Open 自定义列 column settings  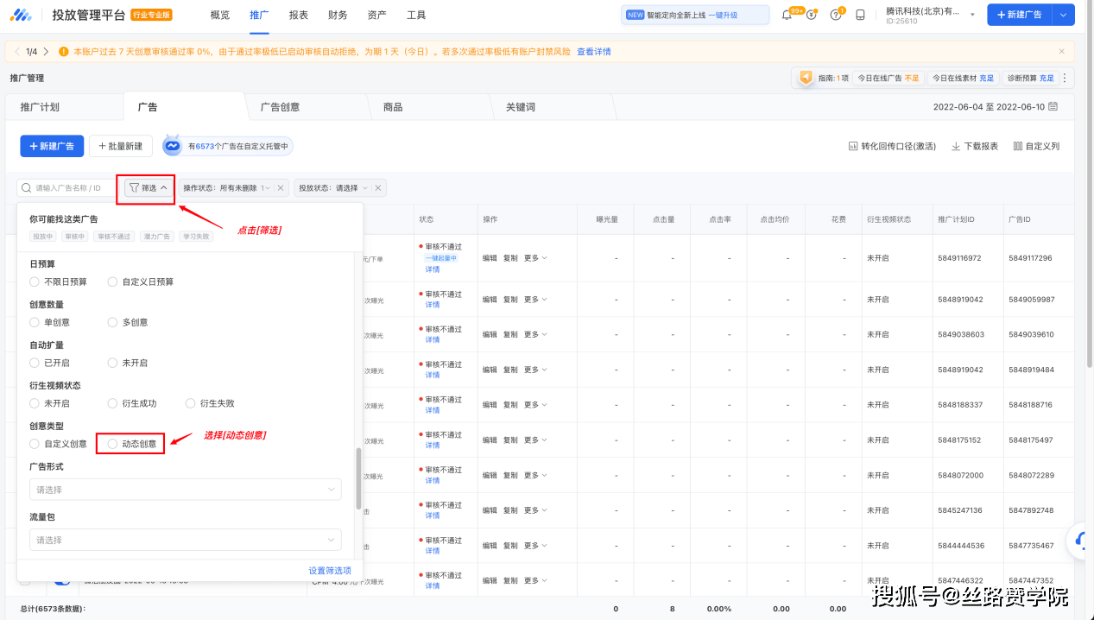click(x=1036, y=147)
